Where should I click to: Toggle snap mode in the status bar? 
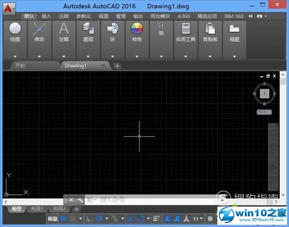tap(73, 219)
